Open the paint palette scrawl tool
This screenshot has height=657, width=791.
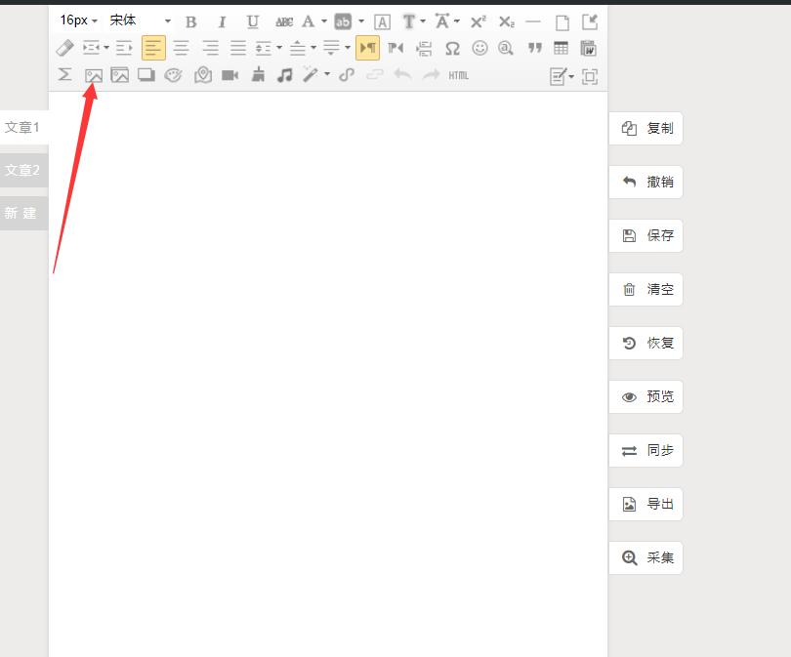(x=173, y=75)
